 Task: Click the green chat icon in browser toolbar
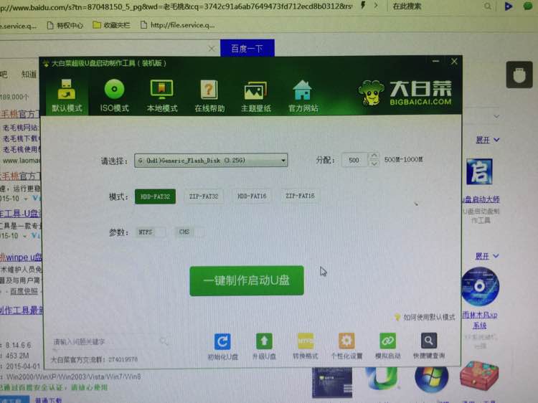(x=528, y=6)
